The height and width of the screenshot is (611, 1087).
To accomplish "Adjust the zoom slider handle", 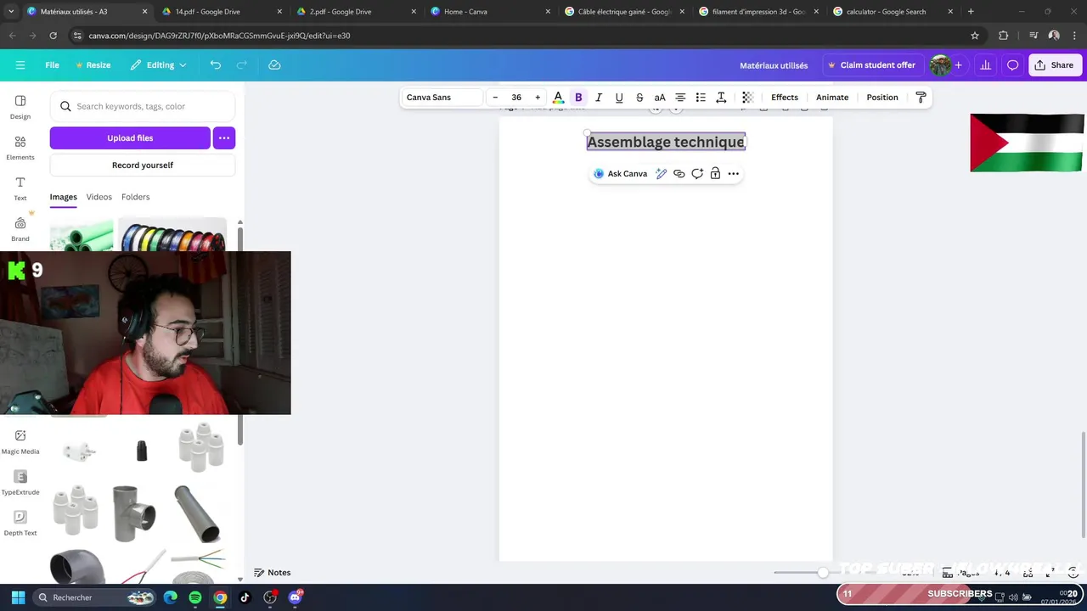I will pyautogui.click(x=823, y=573).
